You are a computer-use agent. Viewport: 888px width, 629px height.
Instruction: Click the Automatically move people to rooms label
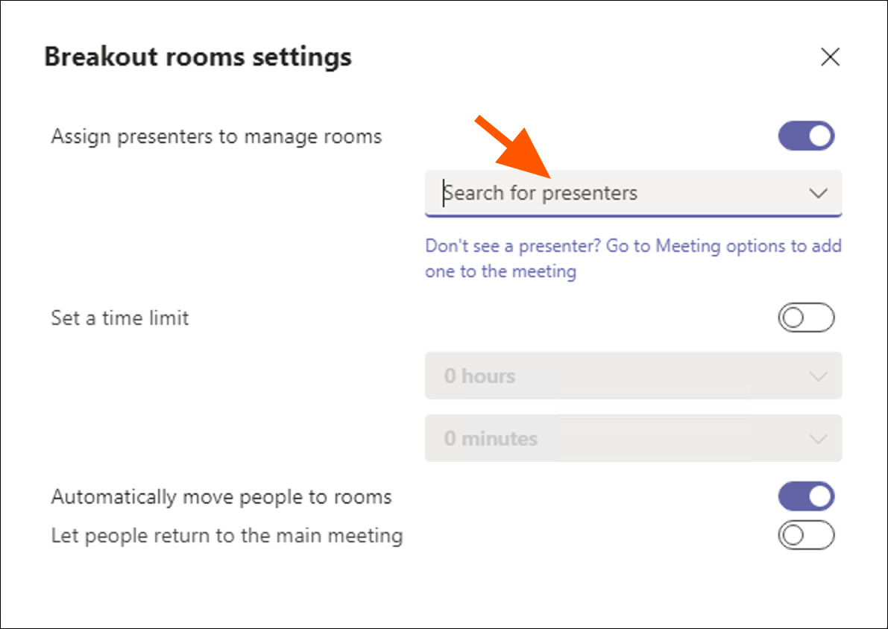(x=221, y=497)
